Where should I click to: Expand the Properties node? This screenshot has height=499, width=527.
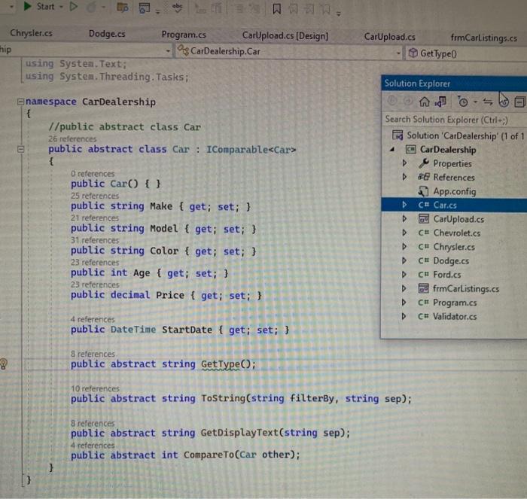[x=404, y=163]
